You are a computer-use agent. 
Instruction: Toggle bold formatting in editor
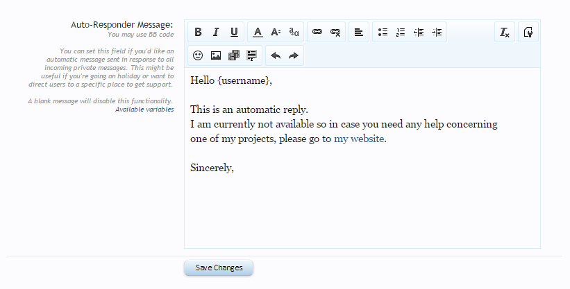click(x=198, y=32)
